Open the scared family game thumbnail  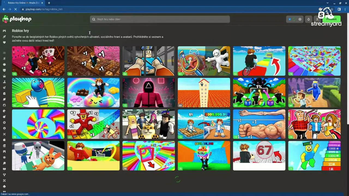click(314, 124)
